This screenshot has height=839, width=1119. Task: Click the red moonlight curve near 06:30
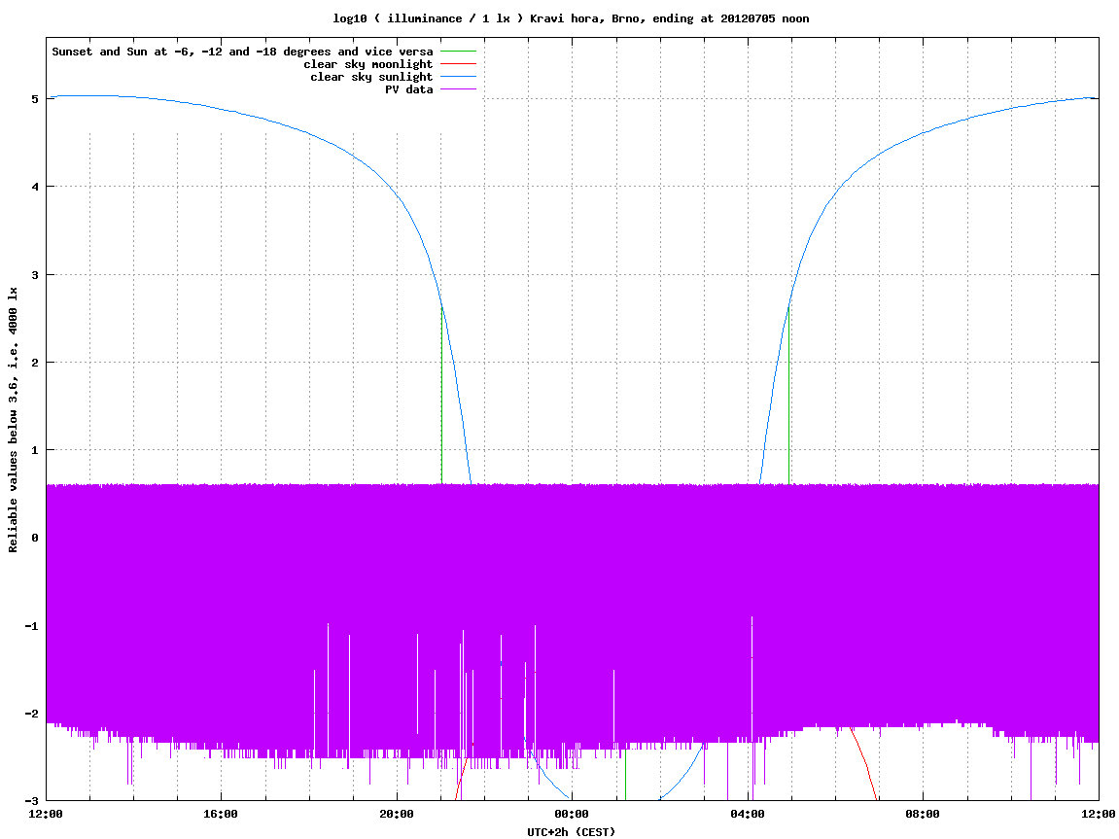[x=863, y=763]
